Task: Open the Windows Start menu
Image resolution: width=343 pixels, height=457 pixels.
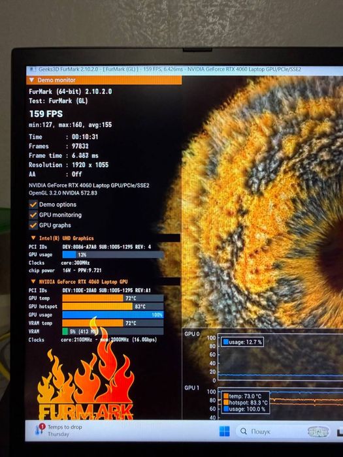Action: pyautogui.click(x=224, y=431)
